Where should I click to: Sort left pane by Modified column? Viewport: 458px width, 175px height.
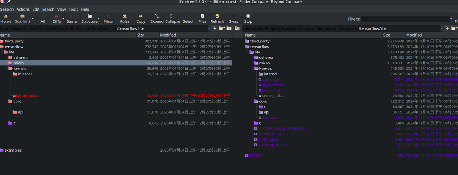[196, 35]
